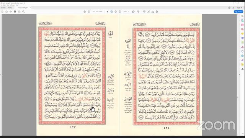Image resolution: width=245 pixels, height=138 pixels.
Task: Open the Sign document tool in toolbar
Action: (x=153, y=11)
